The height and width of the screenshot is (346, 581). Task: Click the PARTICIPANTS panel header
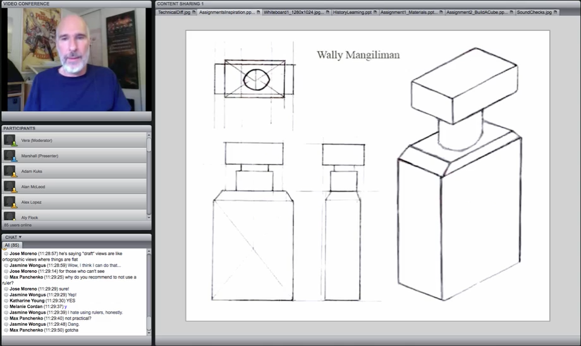point(76,128)
